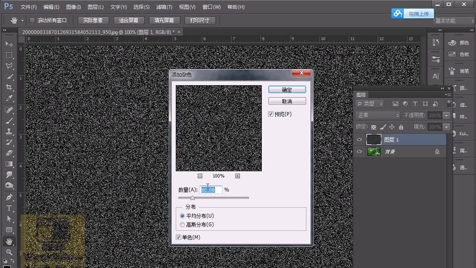
Task: Click the 适合屏幕 button
Action: (x=129, y=20)
